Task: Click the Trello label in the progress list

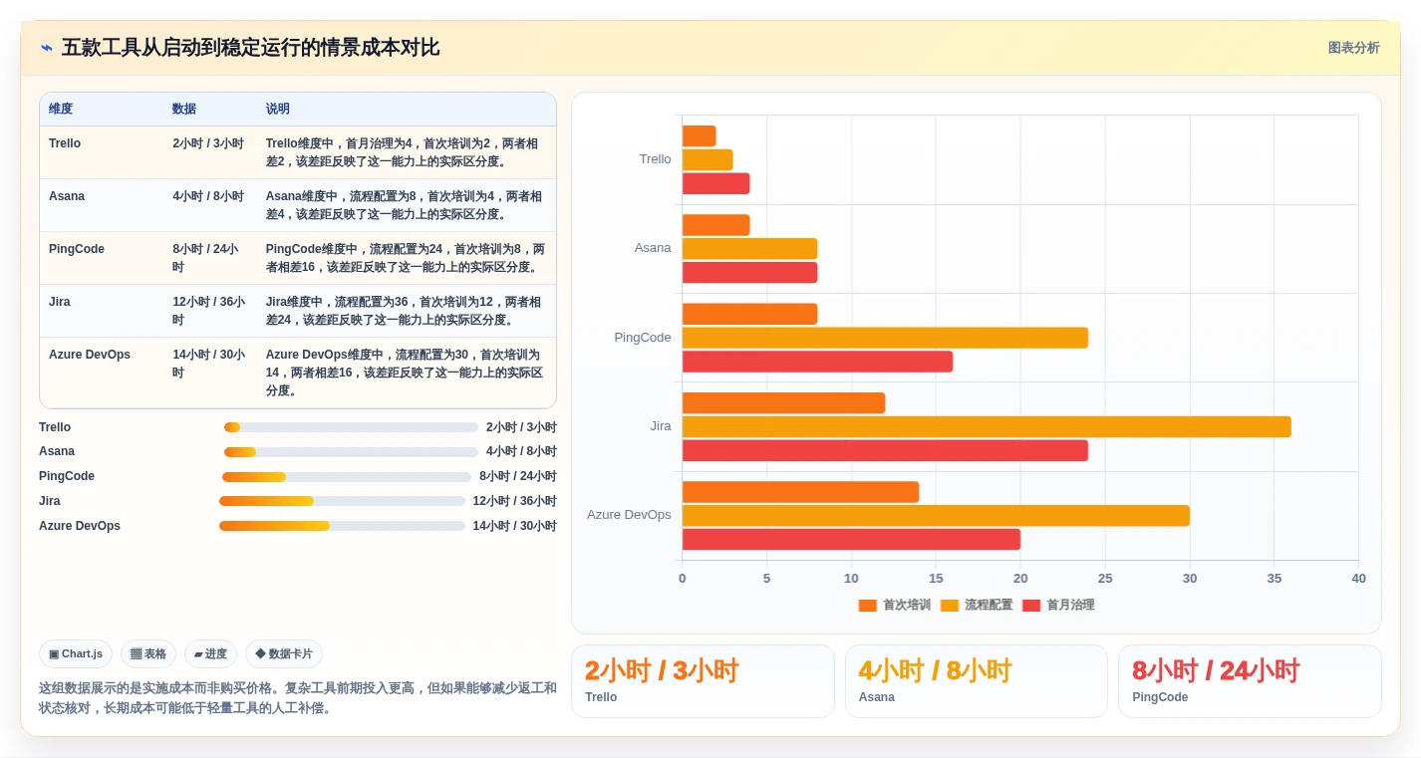Action: pos(55,427)
